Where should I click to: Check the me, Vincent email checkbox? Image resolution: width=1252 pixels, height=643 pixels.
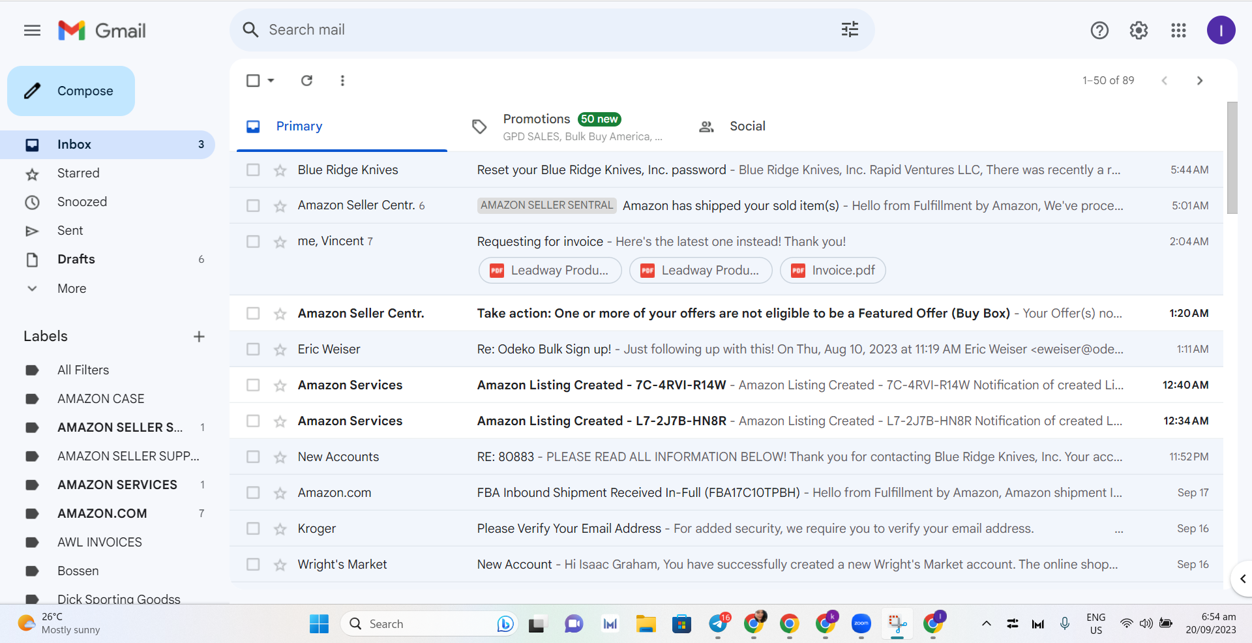point(253,241)
